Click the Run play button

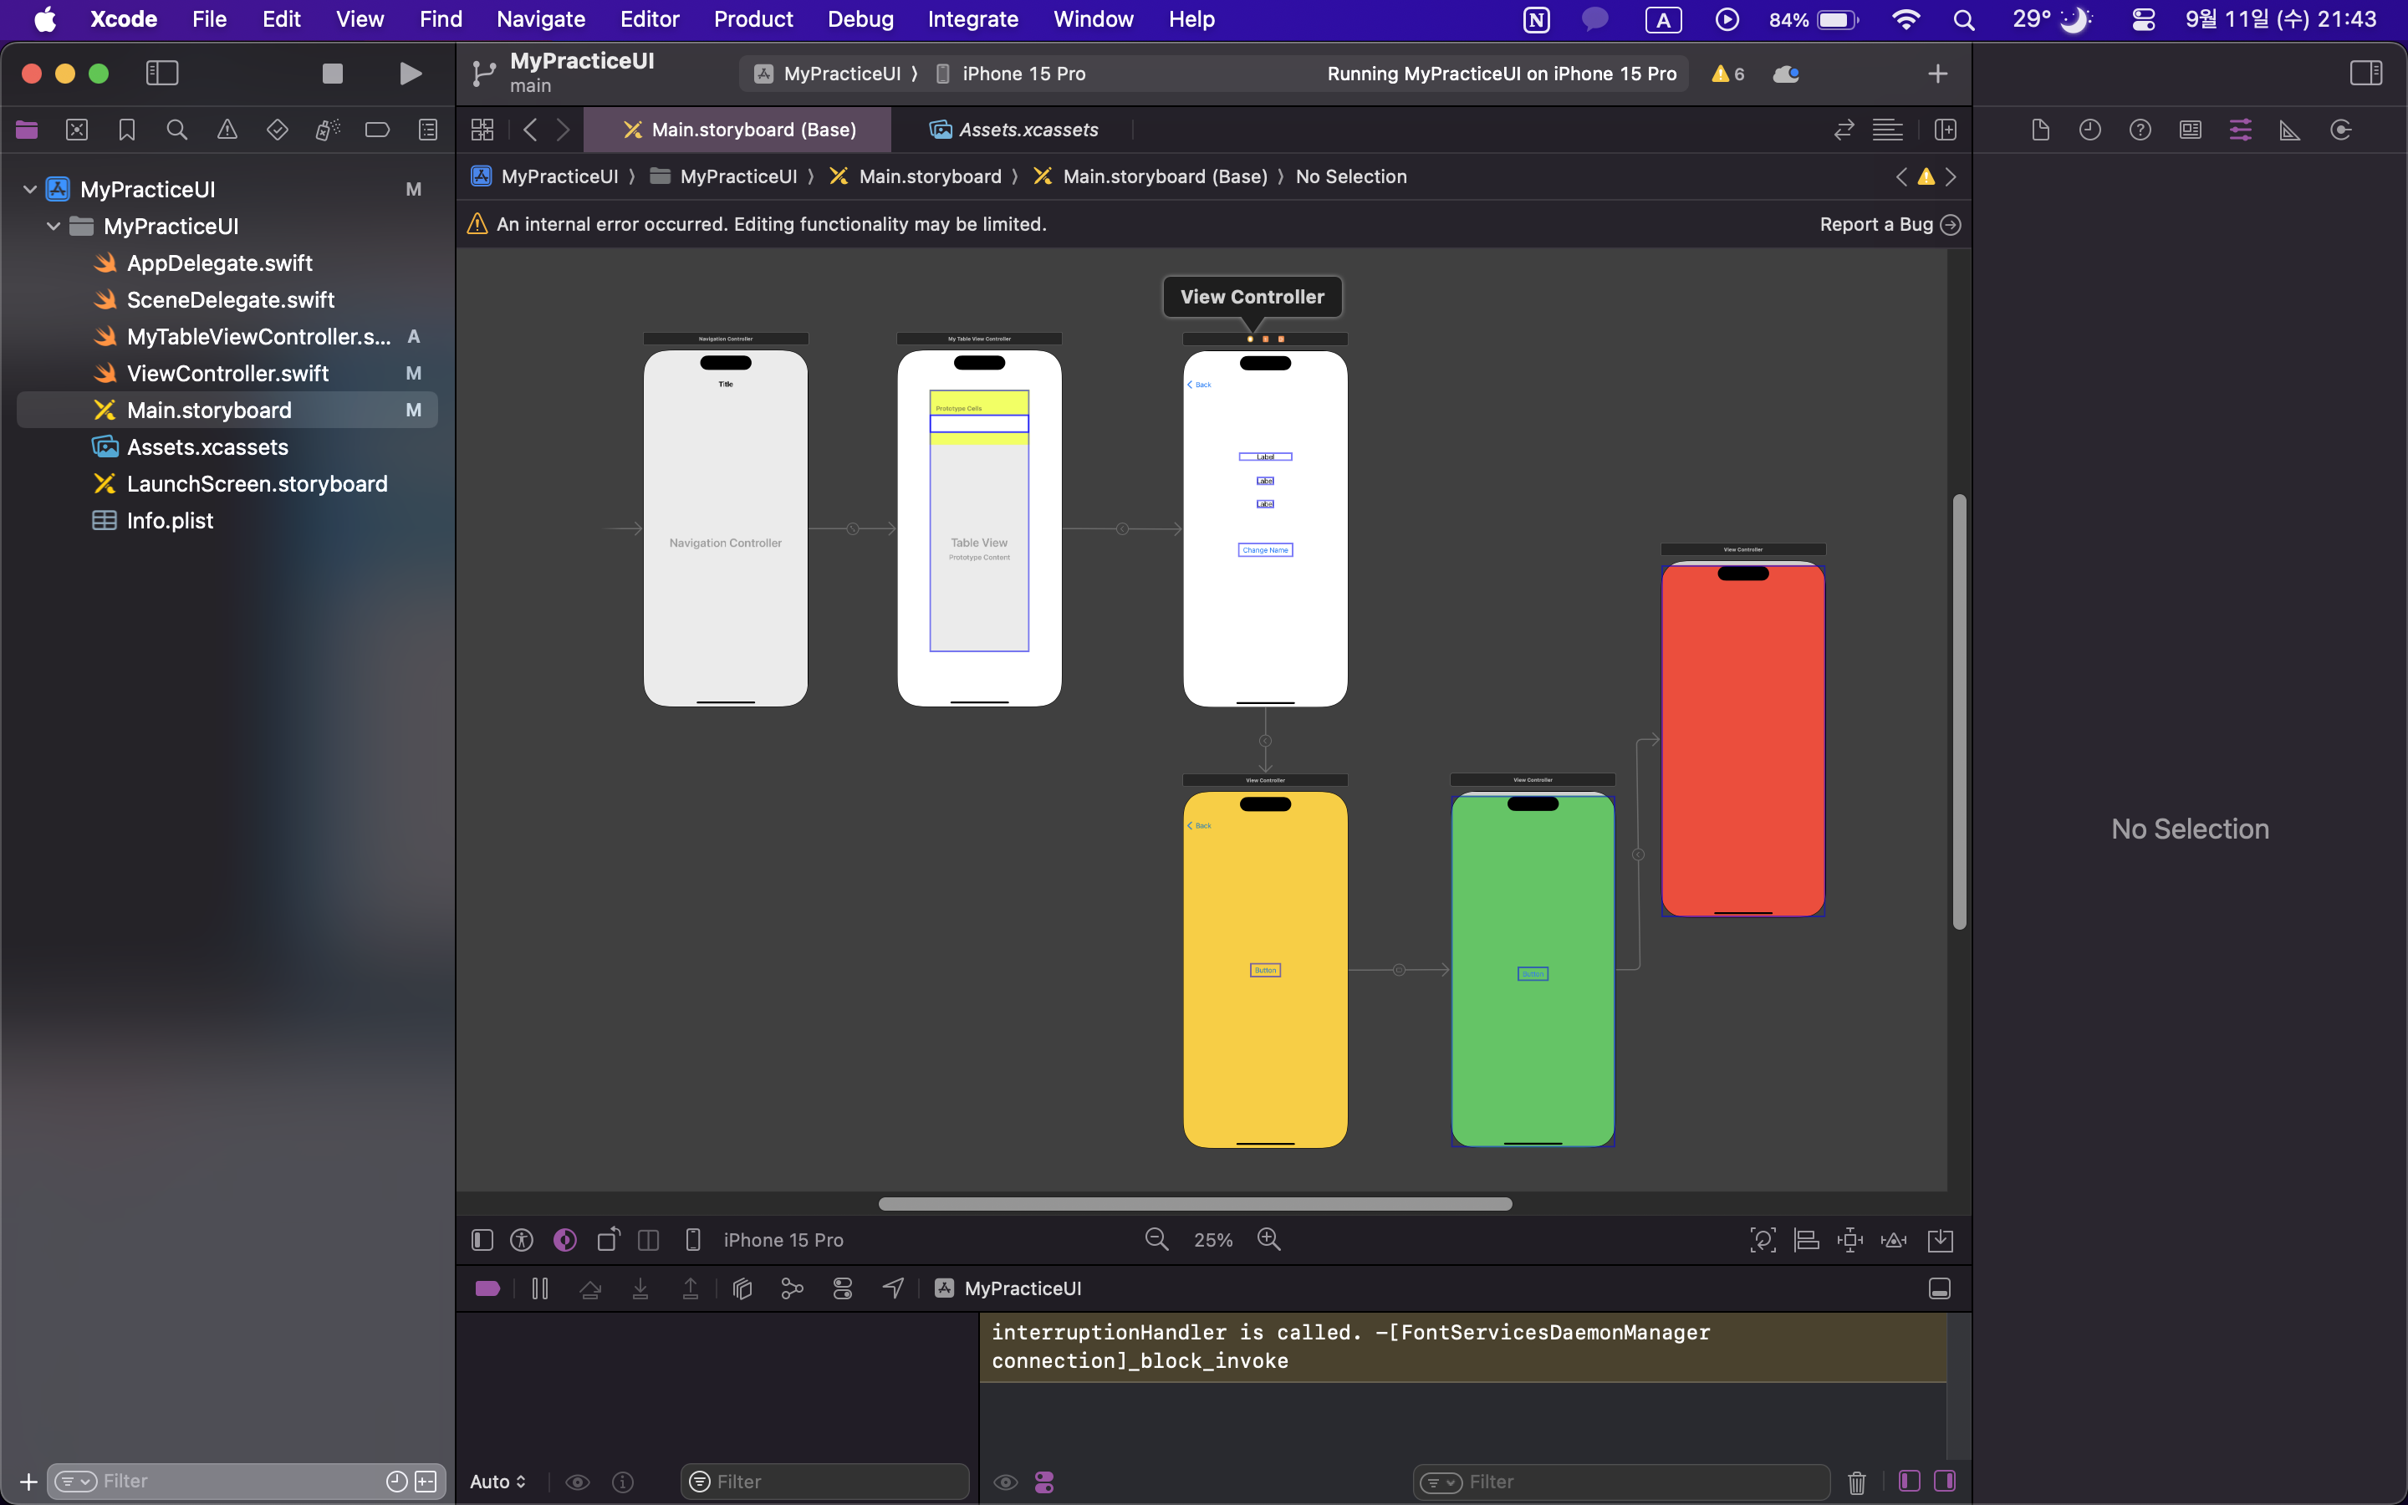tap(410, 74)
